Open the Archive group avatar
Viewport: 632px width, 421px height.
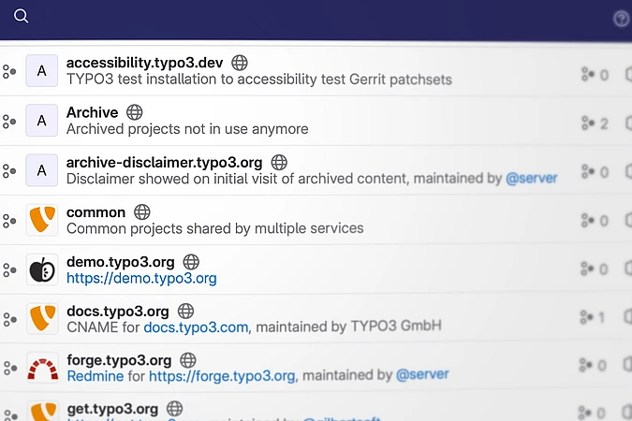pyautogui.click(x=41, y=121)
